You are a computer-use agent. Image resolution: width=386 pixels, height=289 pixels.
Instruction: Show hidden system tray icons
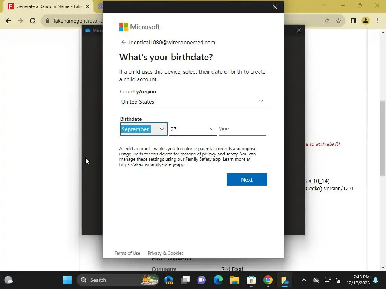coord(304,280)
